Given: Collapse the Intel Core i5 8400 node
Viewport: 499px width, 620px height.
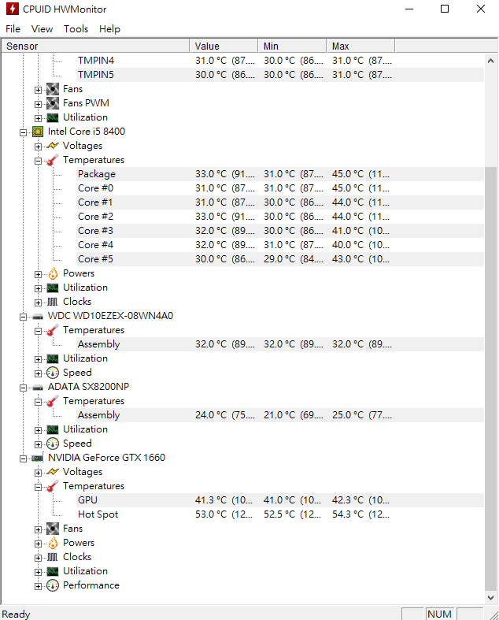Looking at the screenshot, I should point(24,132).
